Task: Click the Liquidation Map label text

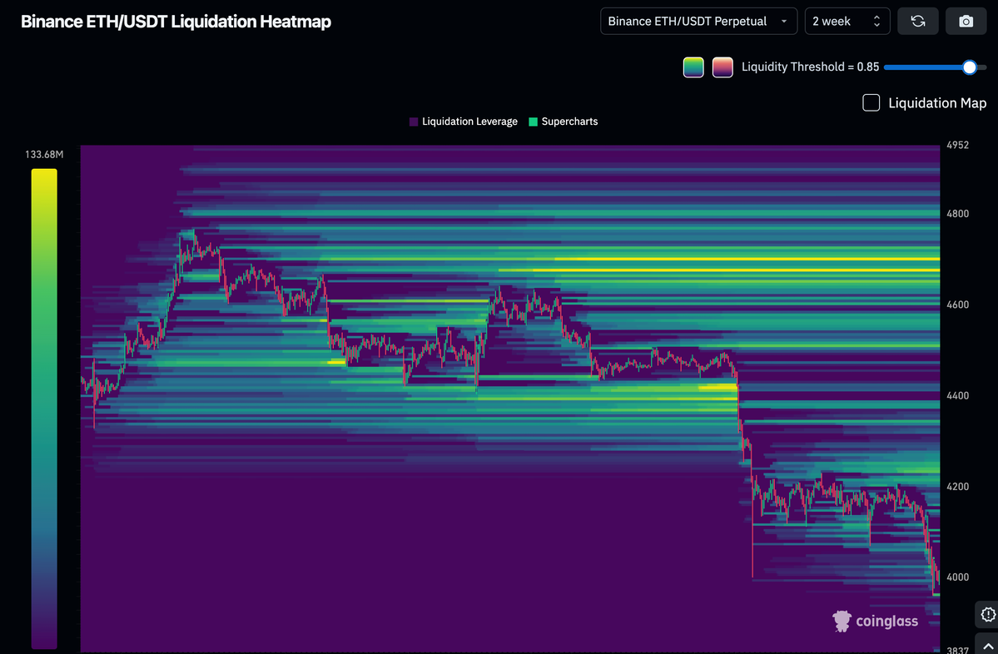Action: [x=937, y=103]
